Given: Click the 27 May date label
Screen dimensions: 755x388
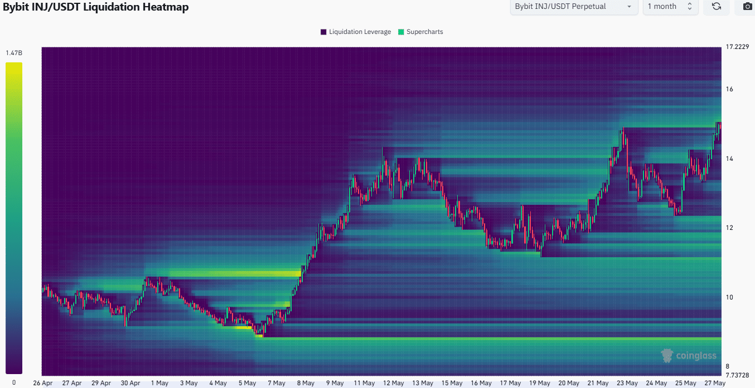Looking at the screenshot, I should pyautogui.click(x=715, y=383).
